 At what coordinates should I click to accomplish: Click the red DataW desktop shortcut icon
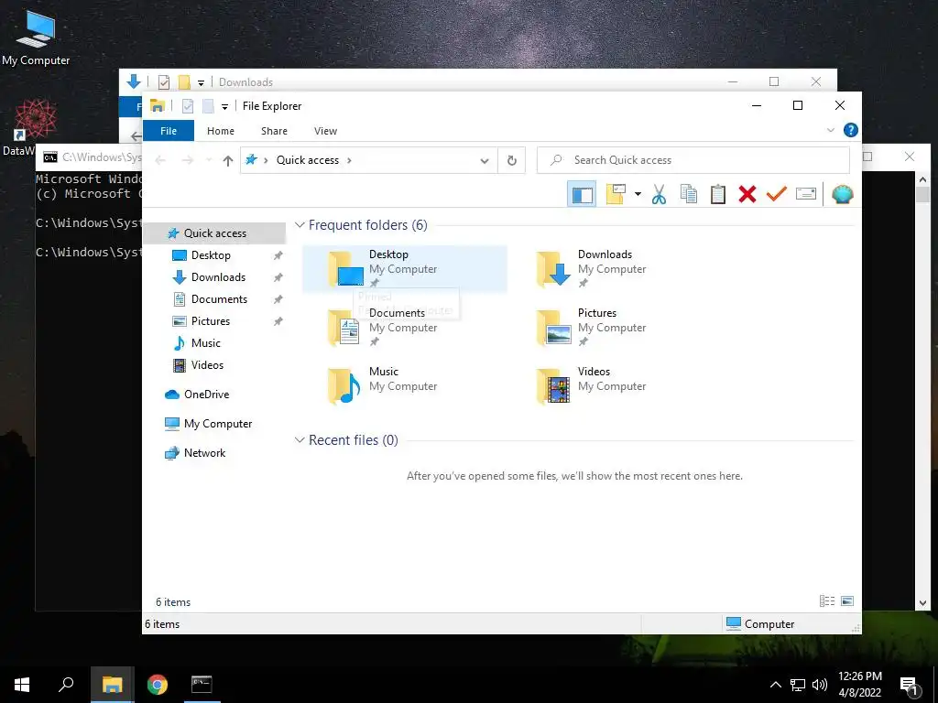click(x=35, y=118)
